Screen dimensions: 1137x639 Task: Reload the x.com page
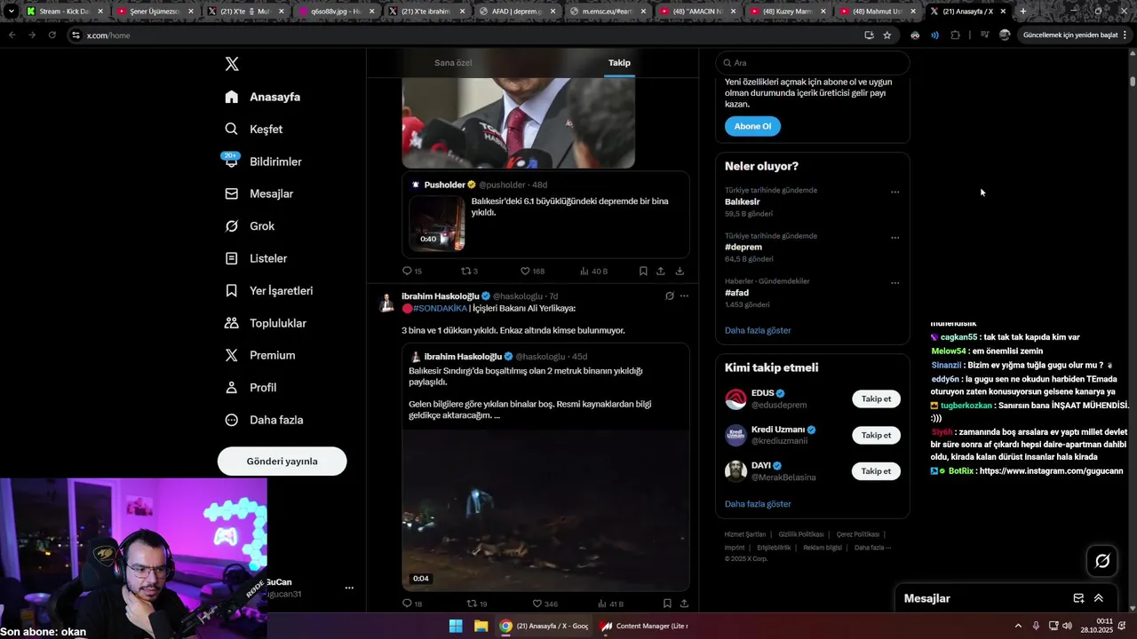(52, 35)
